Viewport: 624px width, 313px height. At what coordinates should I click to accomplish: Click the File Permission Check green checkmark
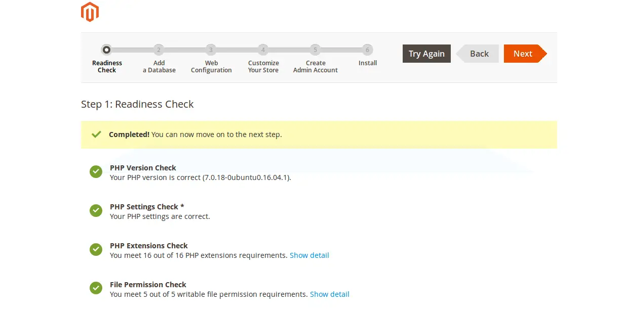click(96, 289)
